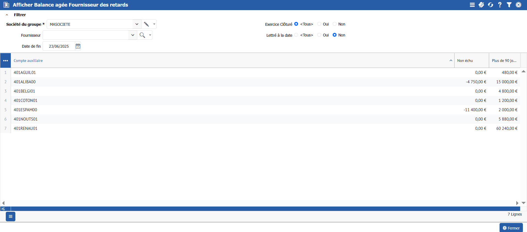Sort by Compte auxiliaire column header
The width and height of the screenshot is (527, 232).
pos(28,61)
